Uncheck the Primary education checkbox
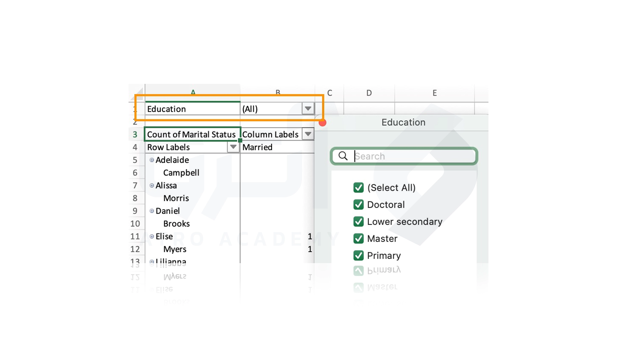617x347 pixels. [x=359, y=255]
